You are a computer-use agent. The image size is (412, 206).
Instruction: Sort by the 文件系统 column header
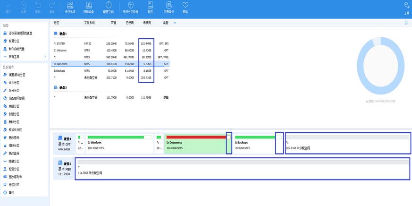pyautogui.click(x=90, y=23)
